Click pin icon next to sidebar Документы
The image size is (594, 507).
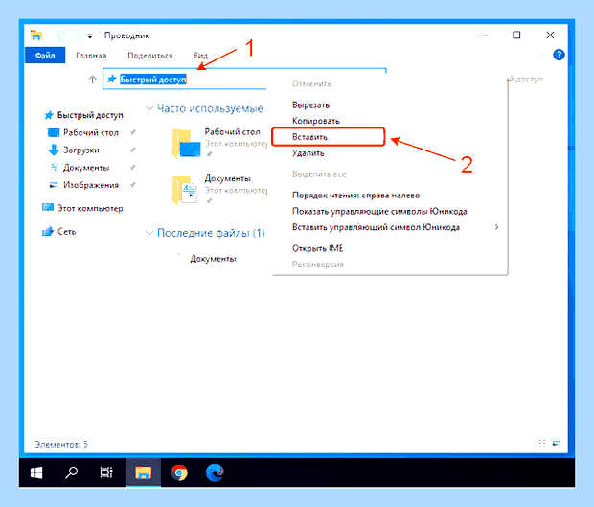pos(132,168)
